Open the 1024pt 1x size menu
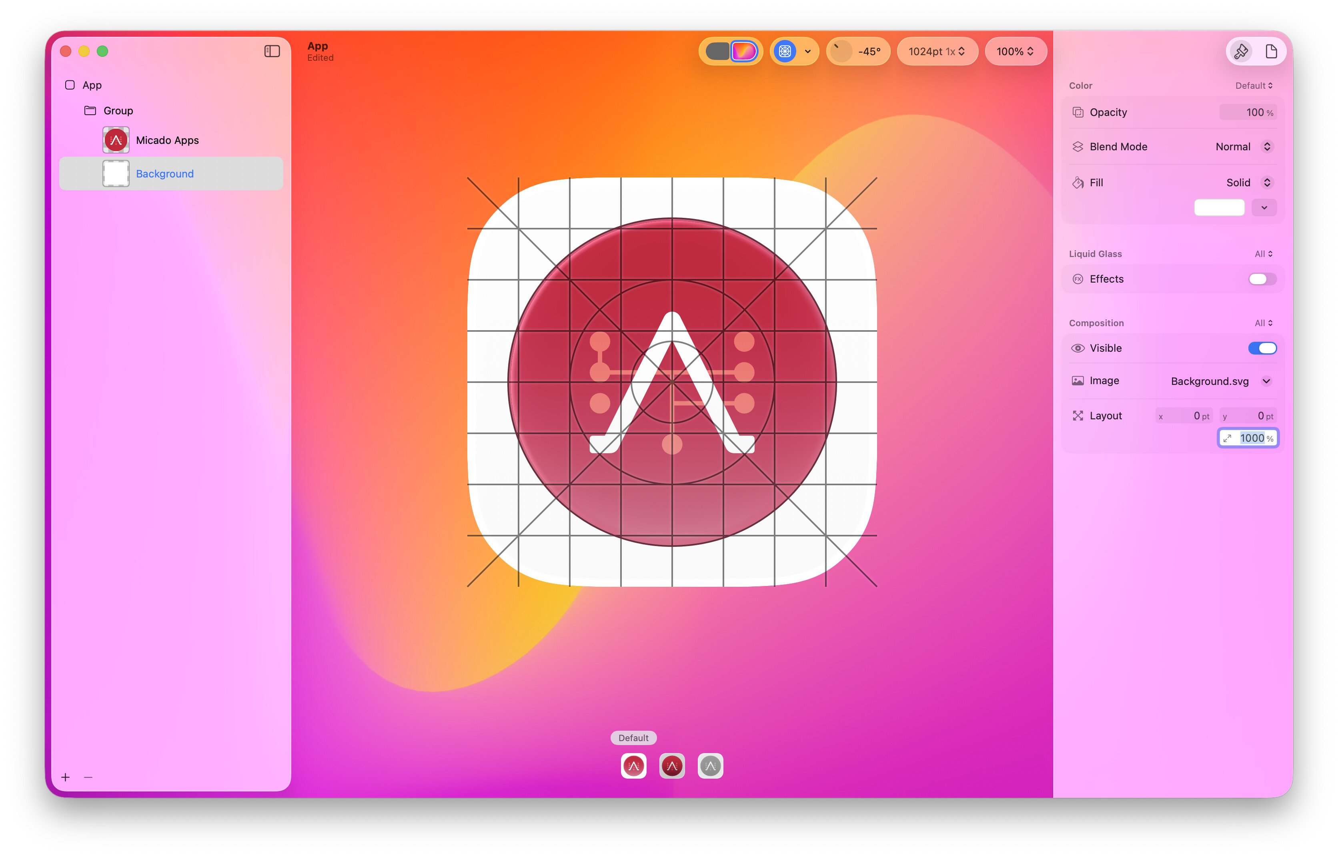The width and height of the screenshot is (1338, 857). pos(936,51)
